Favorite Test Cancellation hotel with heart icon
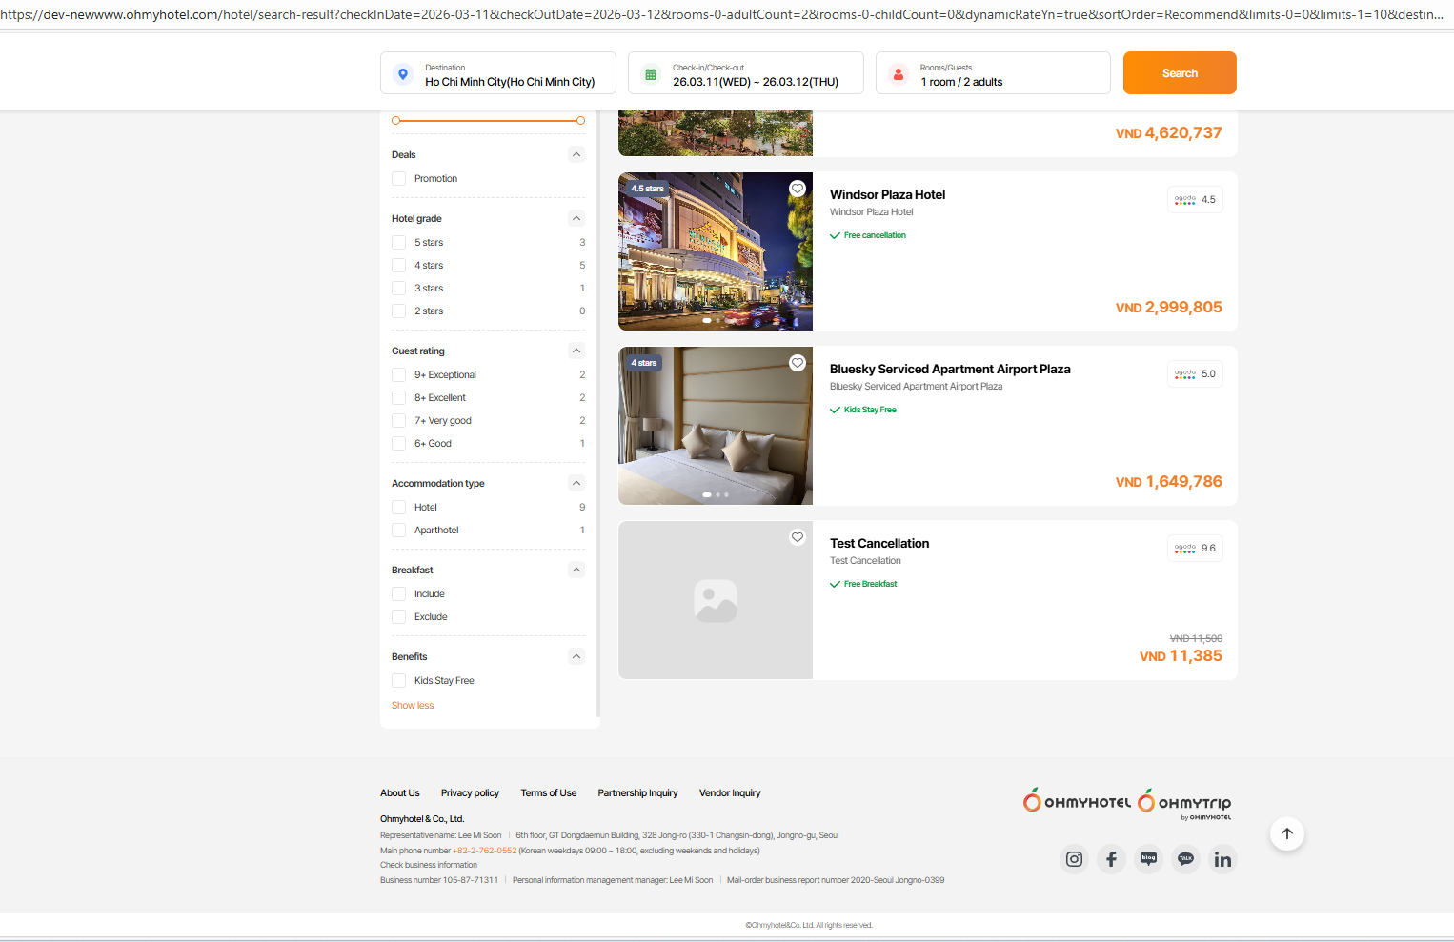1454x942 pixels. pyautogui.click(x=798, y=537)
